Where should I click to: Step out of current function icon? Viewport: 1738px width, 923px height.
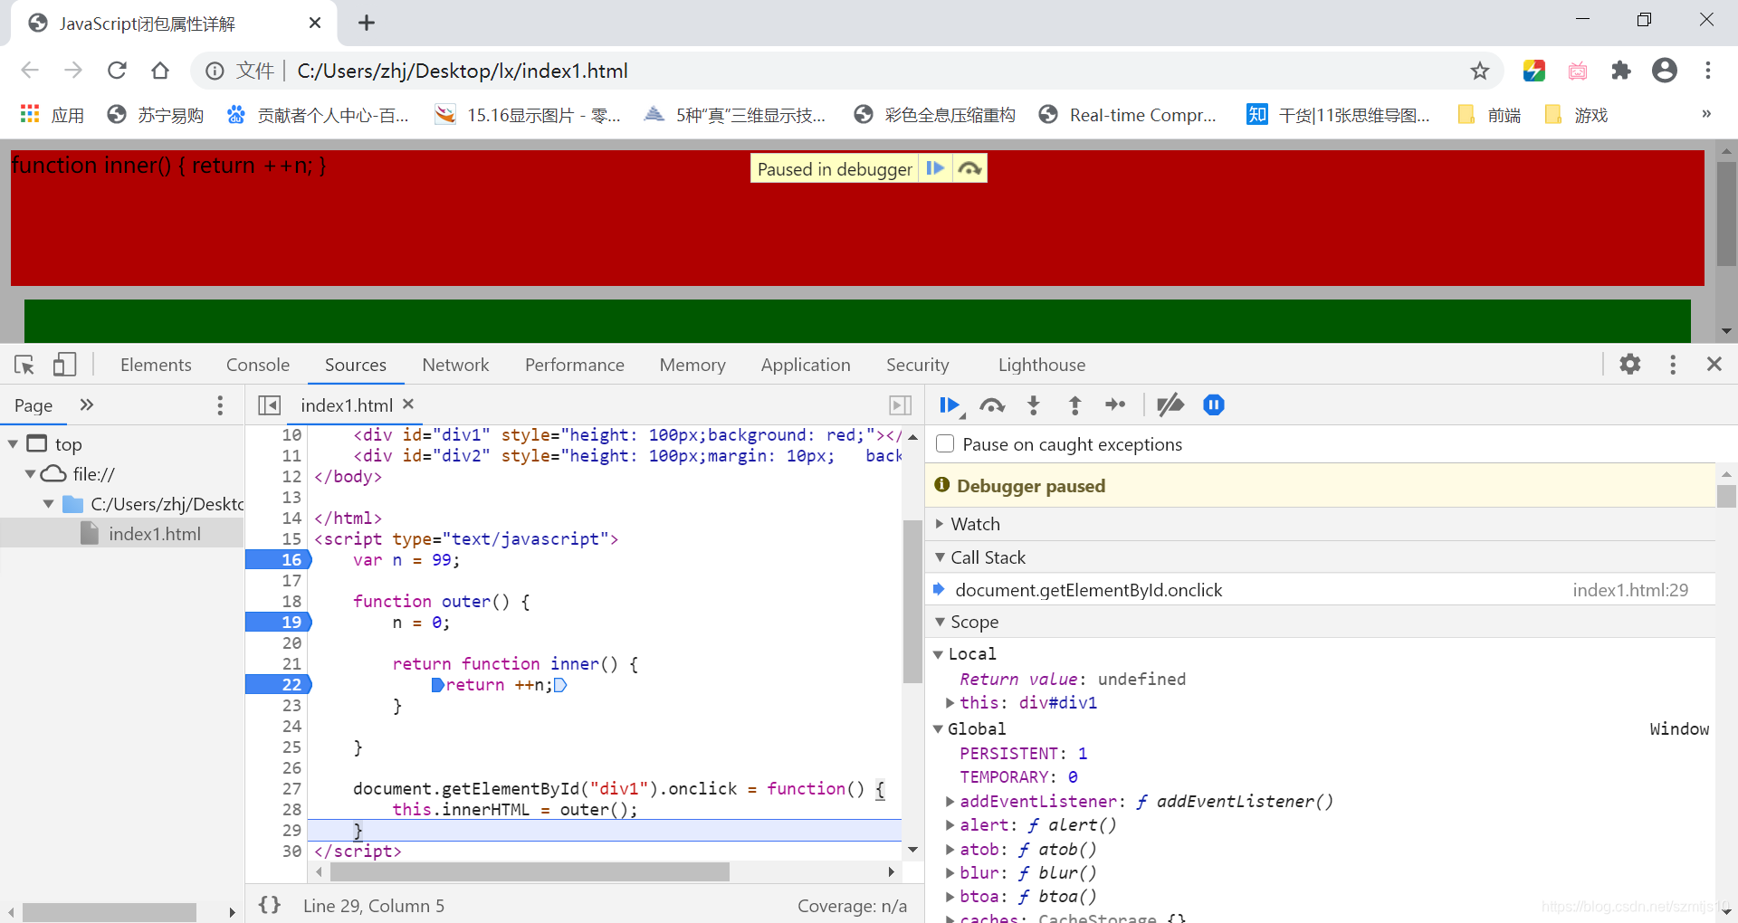point(1074,405)
